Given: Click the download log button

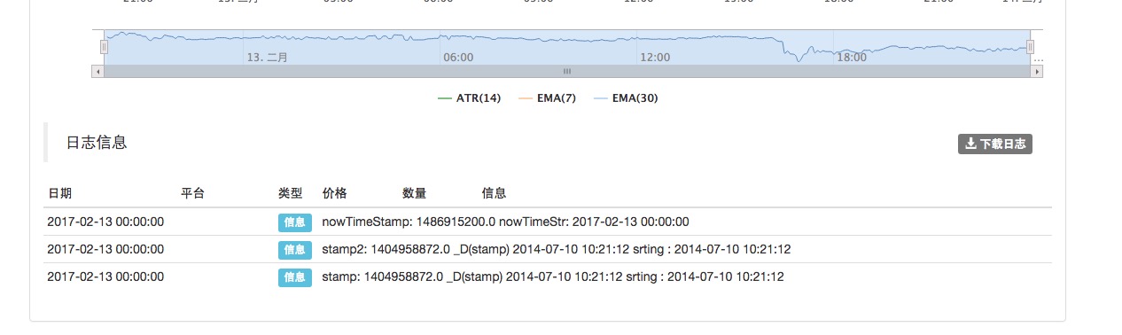Looking at the screenshot, I should [994, 144].
